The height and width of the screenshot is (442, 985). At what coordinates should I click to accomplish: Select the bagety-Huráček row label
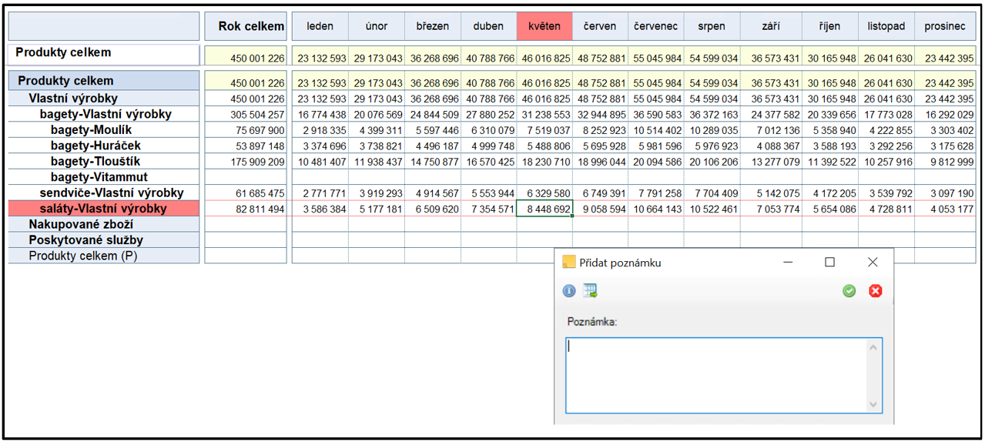pyautogui.click(x=104, y=146)
